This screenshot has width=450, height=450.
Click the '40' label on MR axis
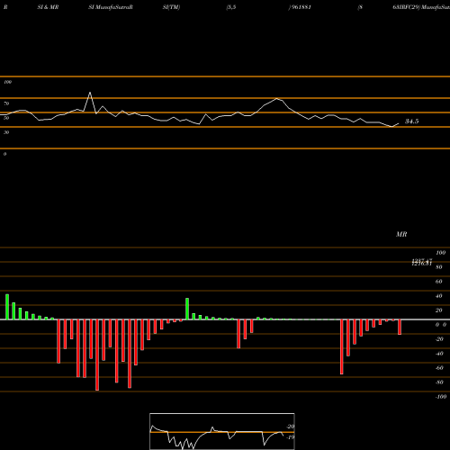tap(439, 296)
